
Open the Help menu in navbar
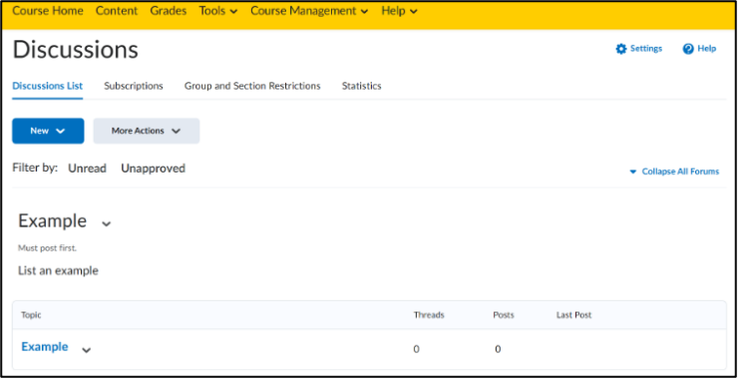pos(399,11)
